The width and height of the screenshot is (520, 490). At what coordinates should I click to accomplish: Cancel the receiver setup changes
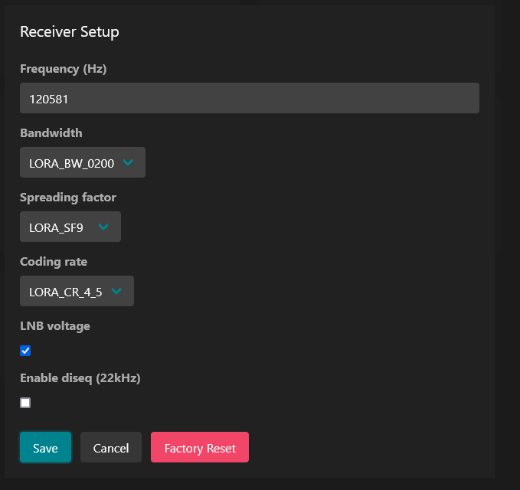tap(111, 447)
